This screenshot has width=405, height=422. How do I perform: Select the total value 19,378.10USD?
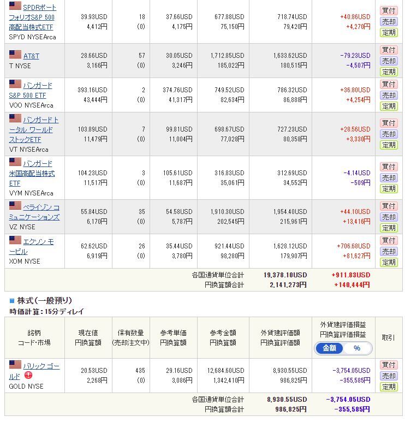click(x=285, y=275)
